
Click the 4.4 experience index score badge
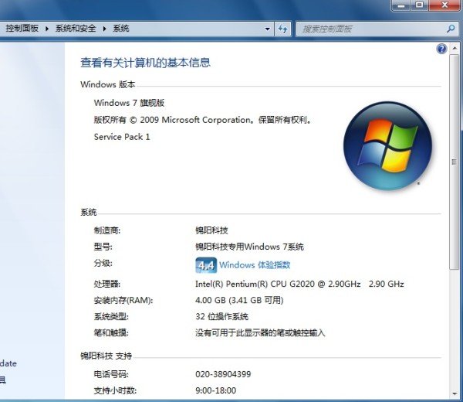coord(206,265)
